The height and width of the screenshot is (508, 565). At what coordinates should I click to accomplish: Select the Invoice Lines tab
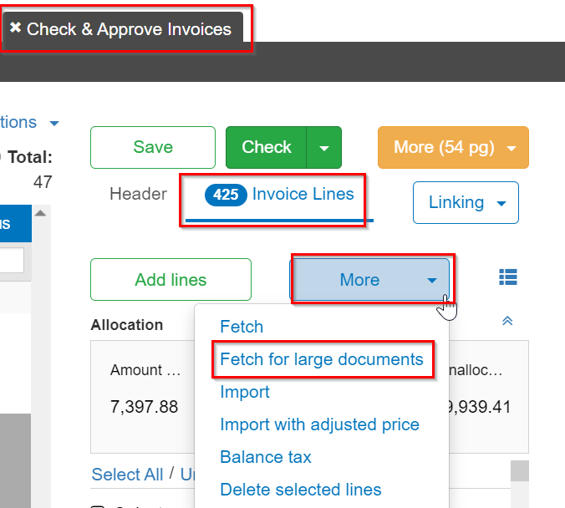coord(280,195)
